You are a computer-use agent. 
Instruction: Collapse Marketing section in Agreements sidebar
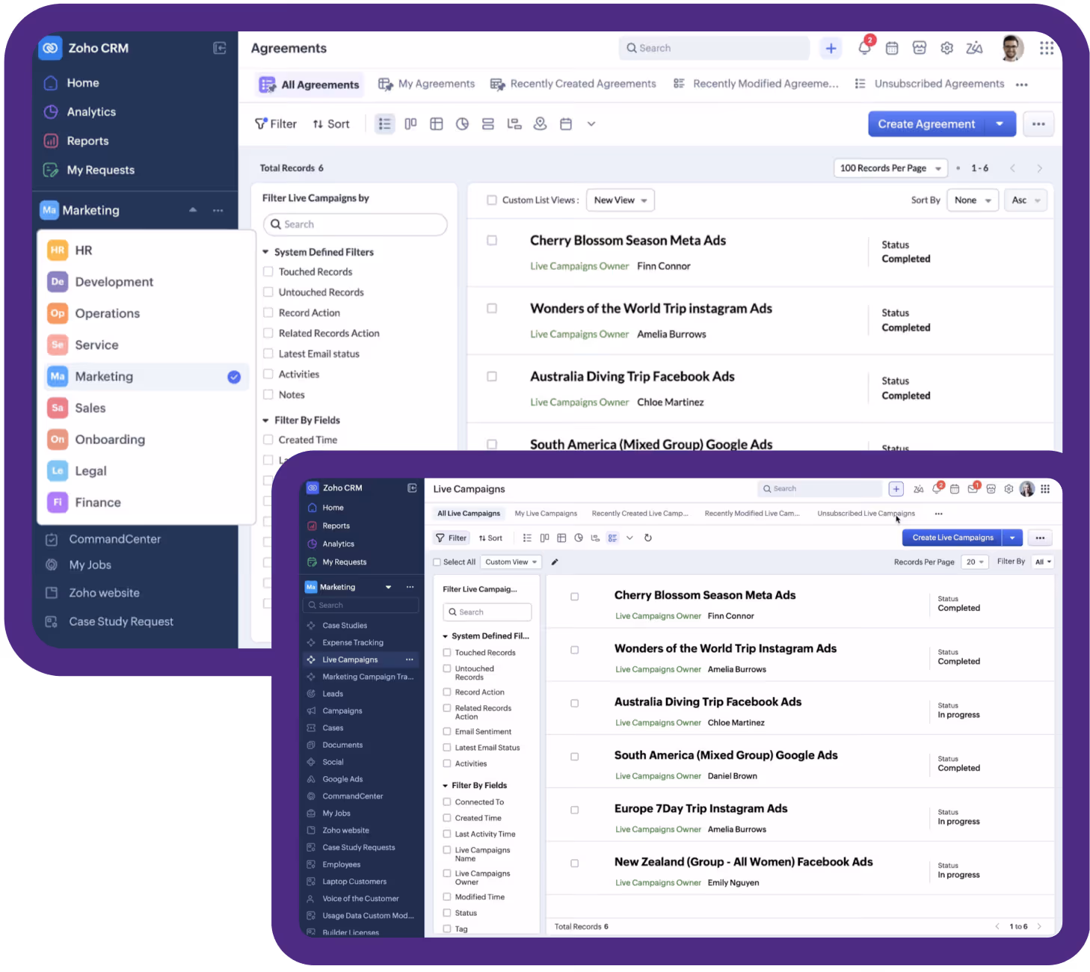193,210
